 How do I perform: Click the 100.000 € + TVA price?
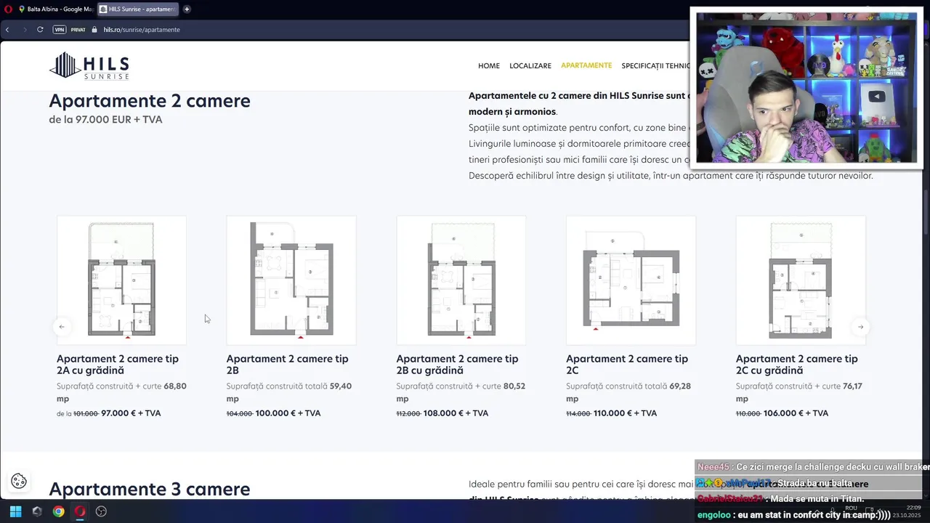pos(288,413)
